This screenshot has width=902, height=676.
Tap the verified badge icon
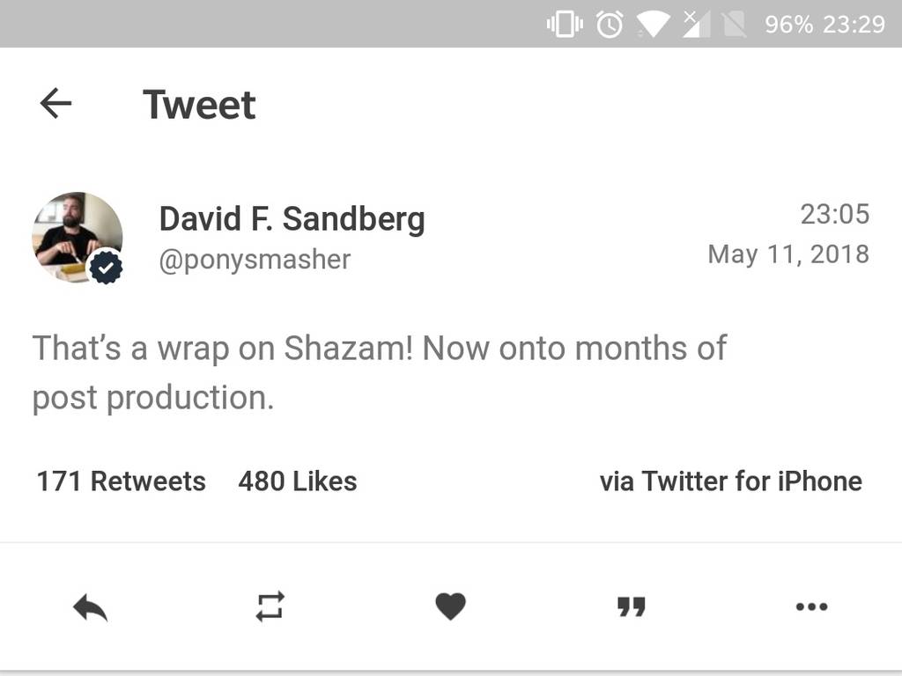pyautogui.click(x=106, y=268)
